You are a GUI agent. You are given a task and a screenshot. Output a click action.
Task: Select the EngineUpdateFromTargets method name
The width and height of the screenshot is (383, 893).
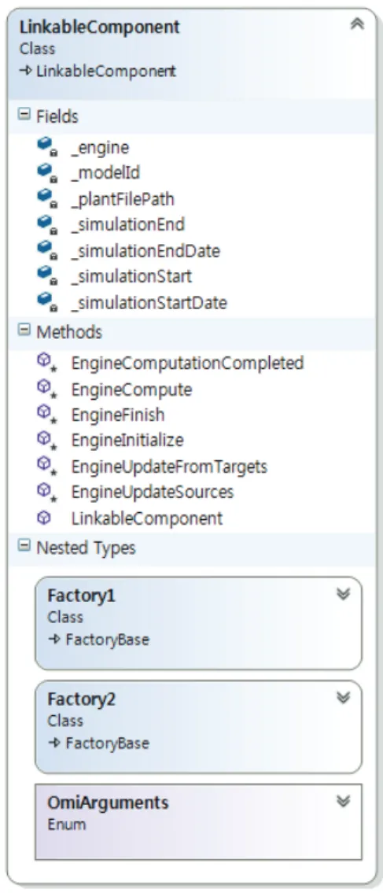coord(169,467)
